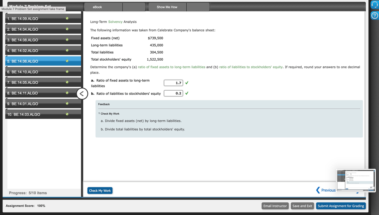This screenshot has width=379, height=215.
Task: Click the Save and Exit button
Action: [x=302, y=206]
